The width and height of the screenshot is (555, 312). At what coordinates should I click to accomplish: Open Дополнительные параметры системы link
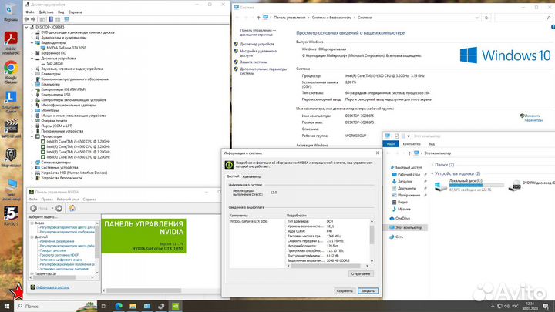pyautogui.click(x=264, y=71)
